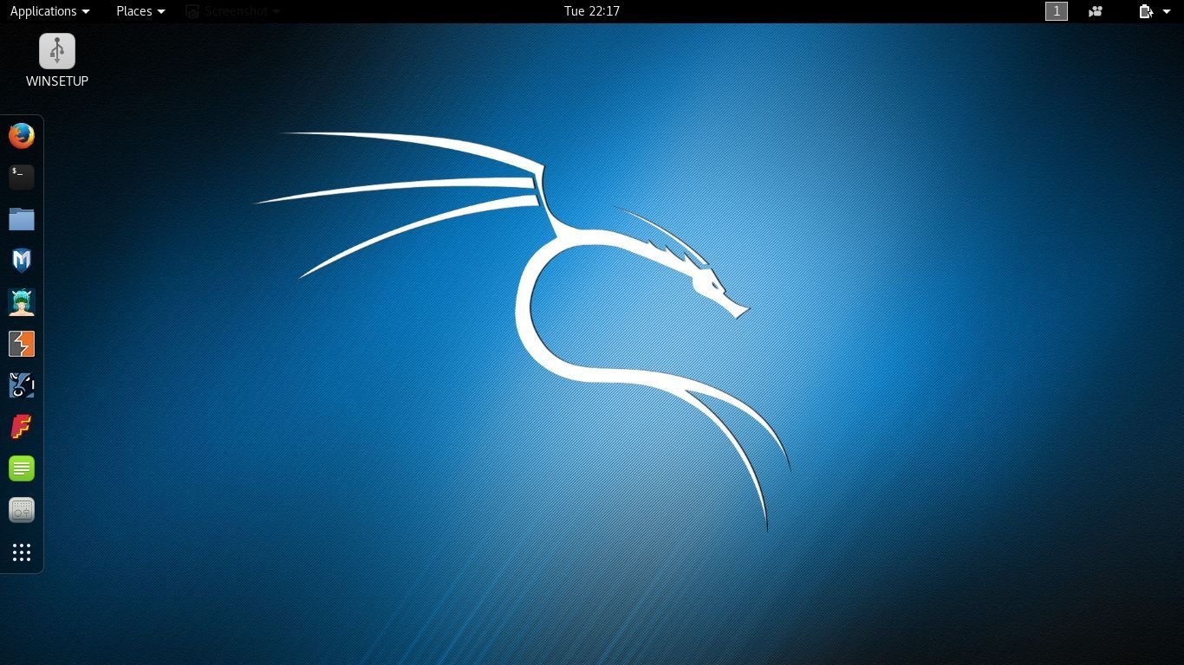Click the screen recorder camera icon

tap(1095, 11)
